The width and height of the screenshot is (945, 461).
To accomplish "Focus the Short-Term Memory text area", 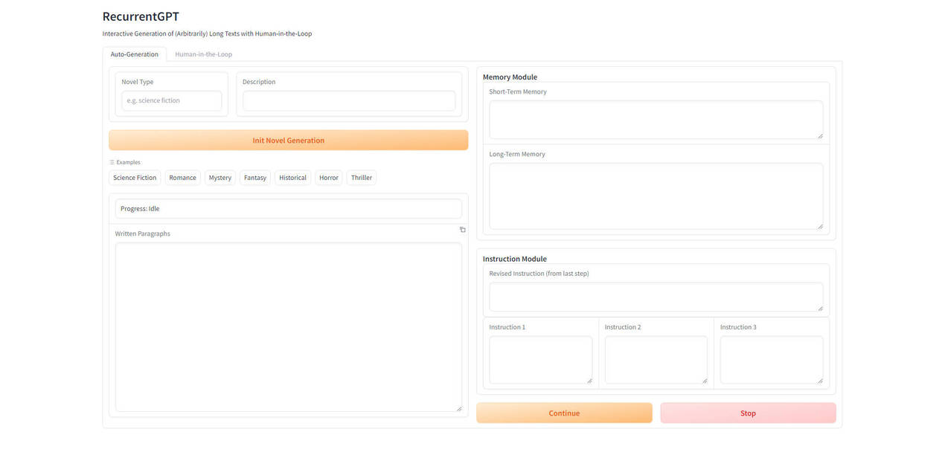I will [656, 120].
